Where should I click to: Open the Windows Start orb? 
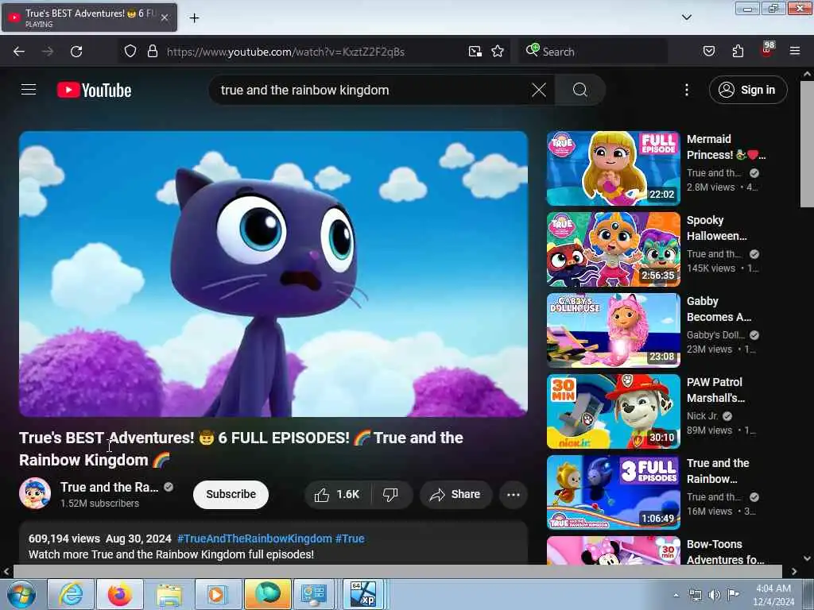(21, 594)
